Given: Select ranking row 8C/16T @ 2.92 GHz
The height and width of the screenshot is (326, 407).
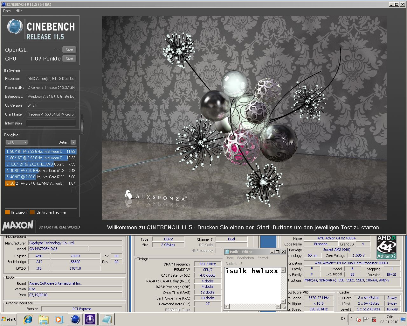Looking at the screenshot, I should tap(41, 158).
